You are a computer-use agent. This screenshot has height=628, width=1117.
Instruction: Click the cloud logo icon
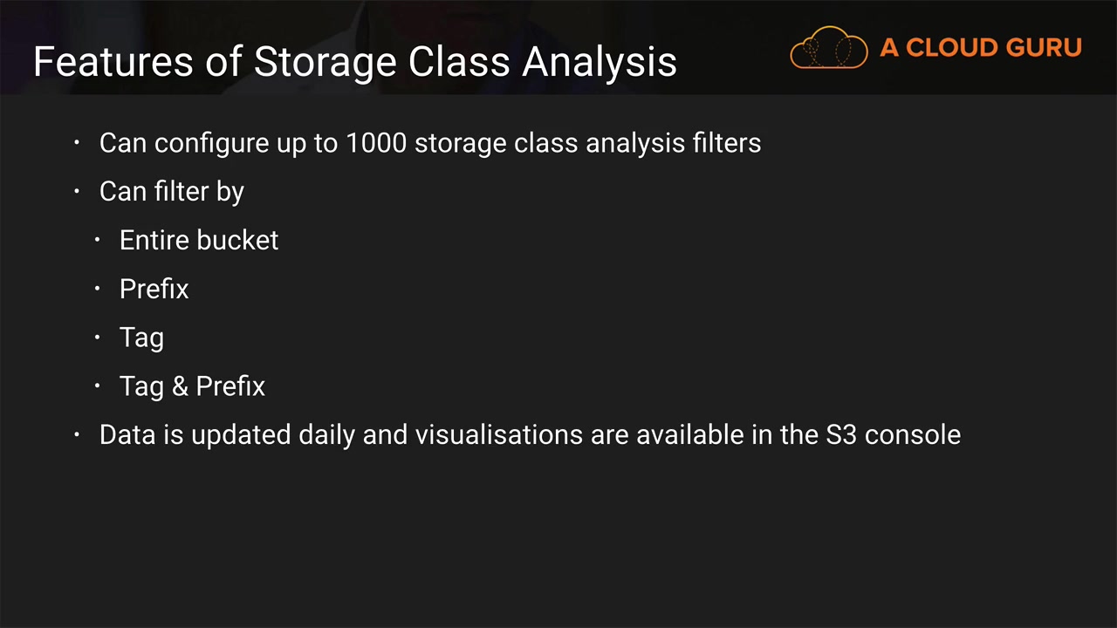click(828, 48)
